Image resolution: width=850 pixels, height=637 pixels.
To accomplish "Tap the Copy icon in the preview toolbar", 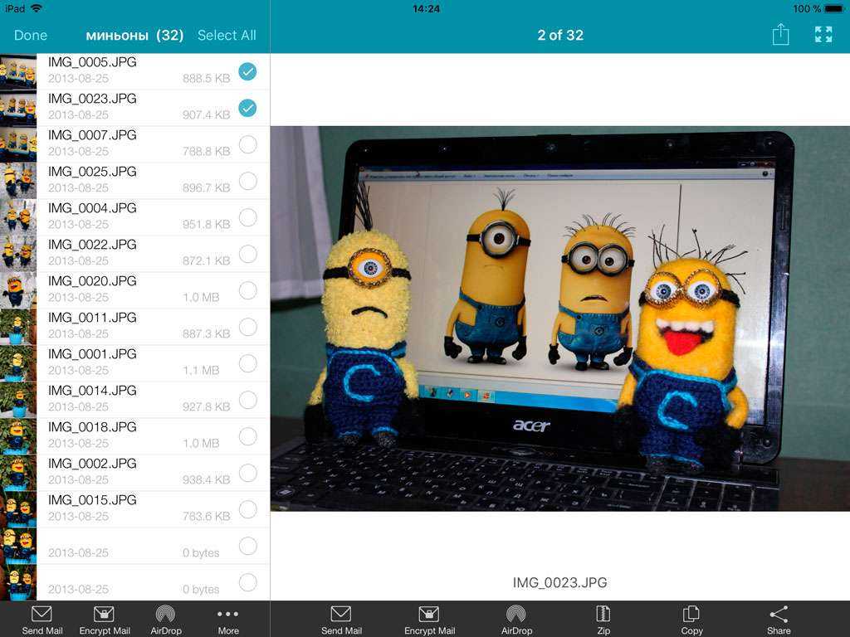I will point(691,619).
